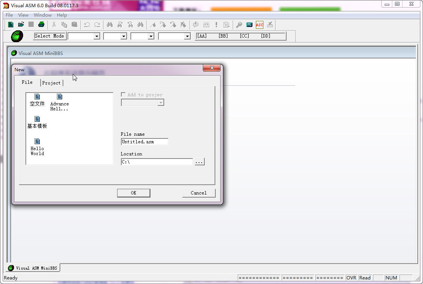Expand the dropdown before [AA]
Viewport: 423px width, 284px height.
tap(187, 36)
